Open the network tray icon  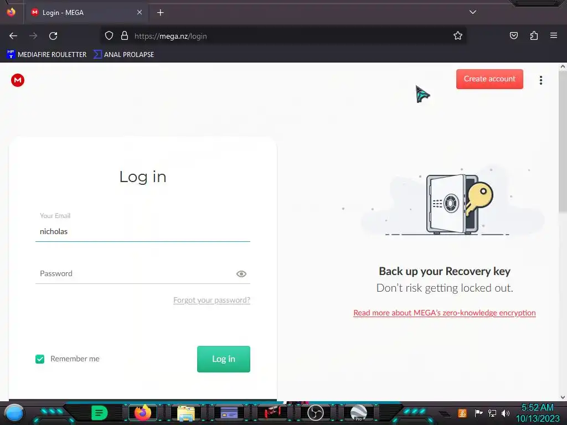click(x=492, y=413)
